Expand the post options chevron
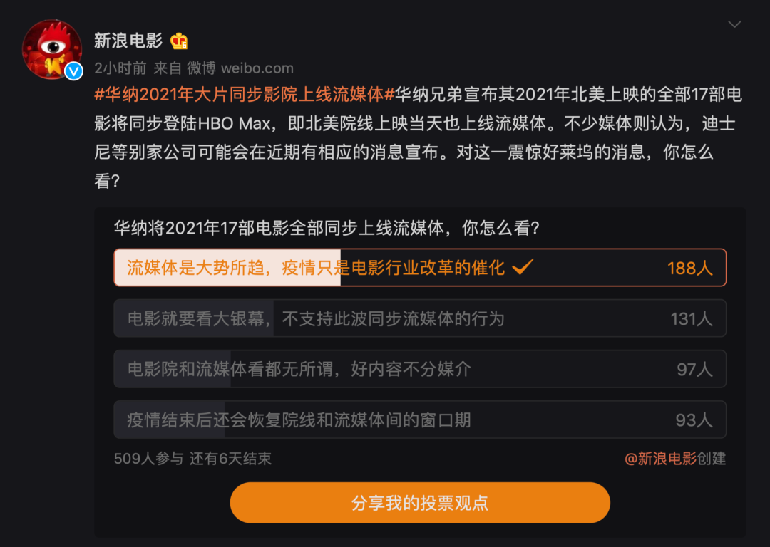The image size is (770, 547). pos(734,25)
